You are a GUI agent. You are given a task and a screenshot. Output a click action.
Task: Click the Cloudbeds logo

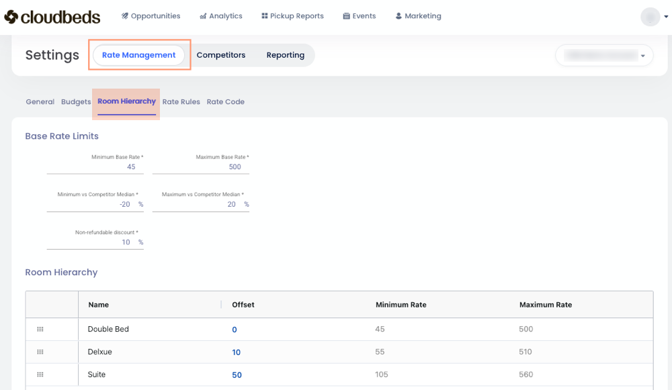[52, 17]
